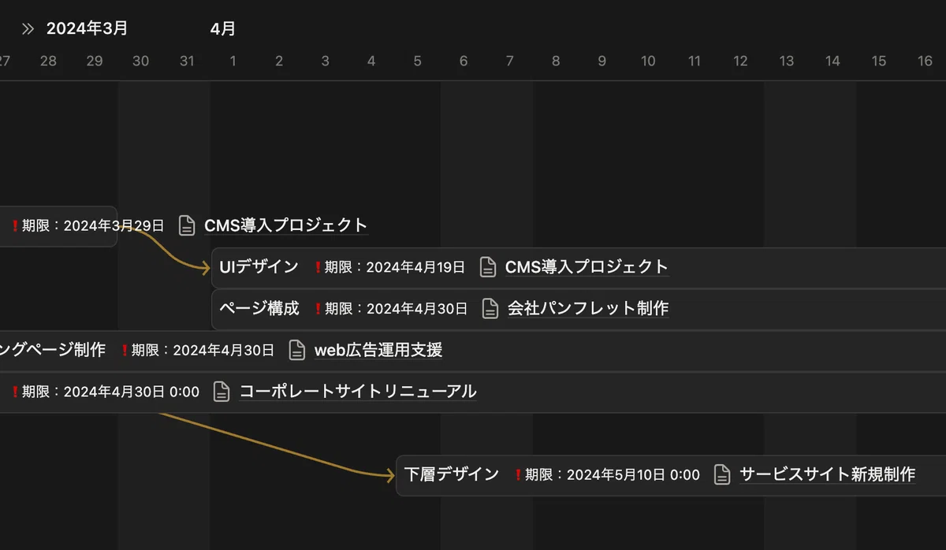Open the コーポレートサイトリニューアル project link
The height and width of the screenshot is (550, 946).
pyautogui.click(x=358, y=391)
